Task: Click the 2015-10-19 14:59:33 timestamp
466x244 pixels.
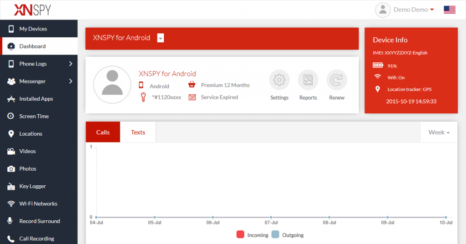Action: [411, 102]
